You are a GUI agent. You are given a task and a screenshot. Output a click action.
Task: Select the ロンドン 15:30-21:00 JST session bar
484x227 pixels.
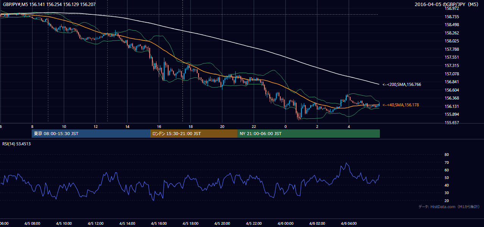[x=194, y=134]
